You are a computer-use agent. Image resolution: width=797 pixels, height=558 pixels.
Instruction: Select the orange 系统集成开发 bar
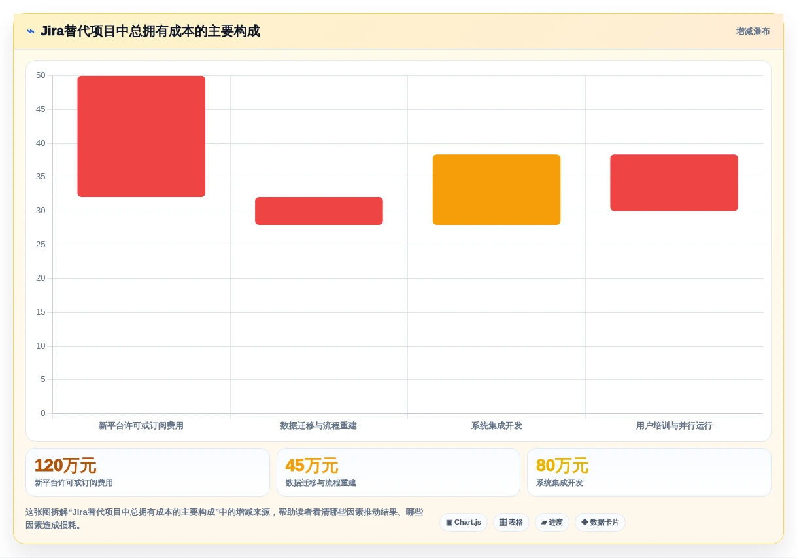coord(496,190)
